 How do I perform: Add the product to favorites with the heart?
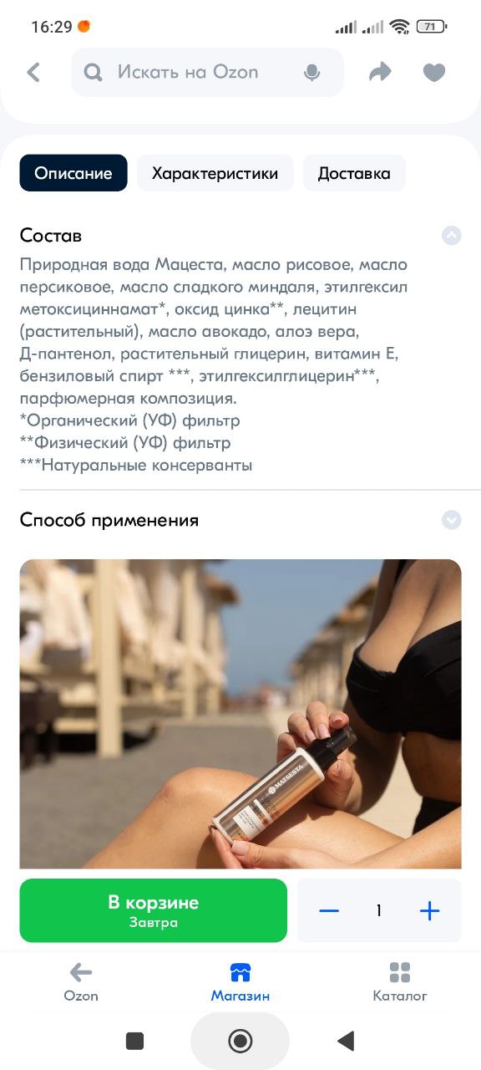point(434,73)
